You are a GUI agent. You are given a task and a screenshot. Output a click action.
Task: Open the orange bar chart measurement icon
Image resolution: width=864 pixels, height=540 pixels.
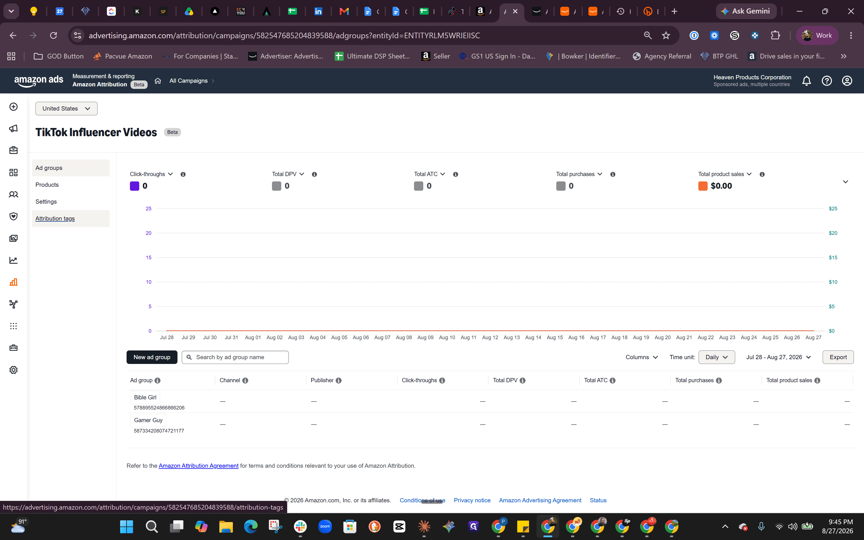(x=13, y=282)
